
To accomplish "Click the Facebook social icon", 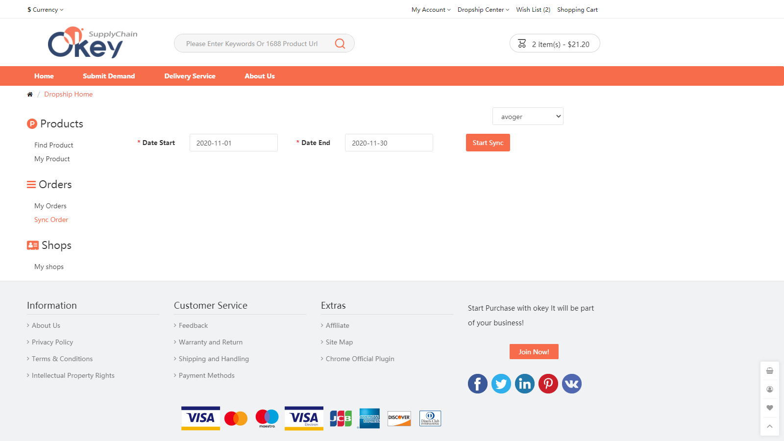I will click(x=478, y=384).
